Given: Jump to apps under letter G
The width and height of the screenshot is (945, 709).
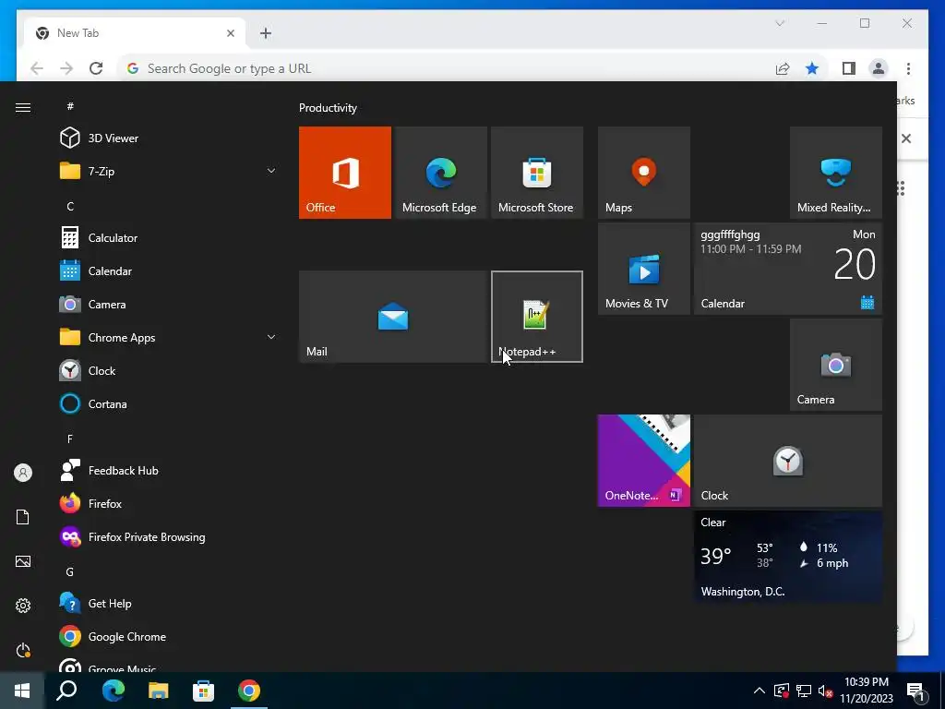Looking at the screenshot, I should (x=70, y=571).
